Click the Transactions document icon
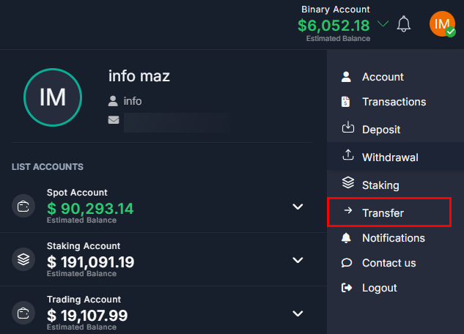The width and height of the screenshot is (464, 334). tap(347, 102)
